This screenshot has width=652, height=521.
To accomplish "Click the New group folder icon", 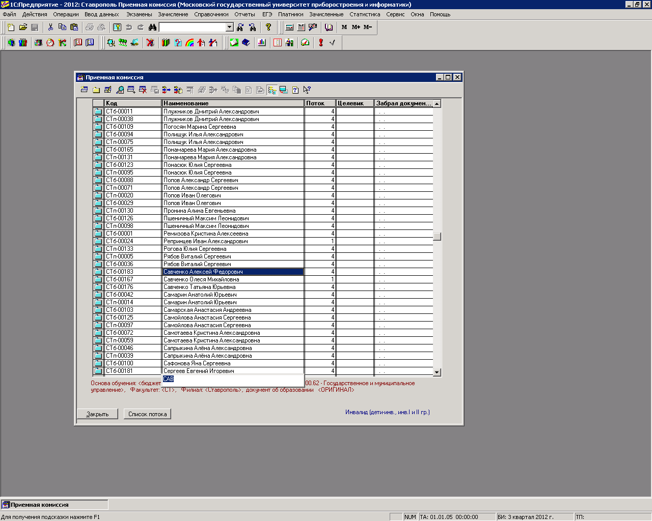I will point(96,90).
